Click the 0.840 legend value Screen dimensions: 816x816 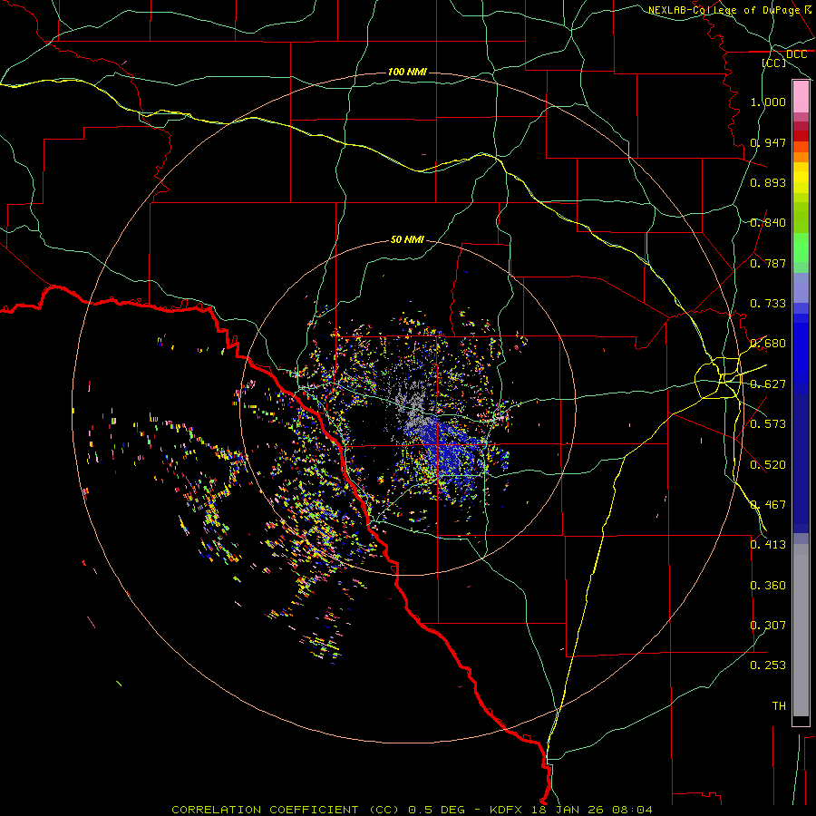point(768,223)
